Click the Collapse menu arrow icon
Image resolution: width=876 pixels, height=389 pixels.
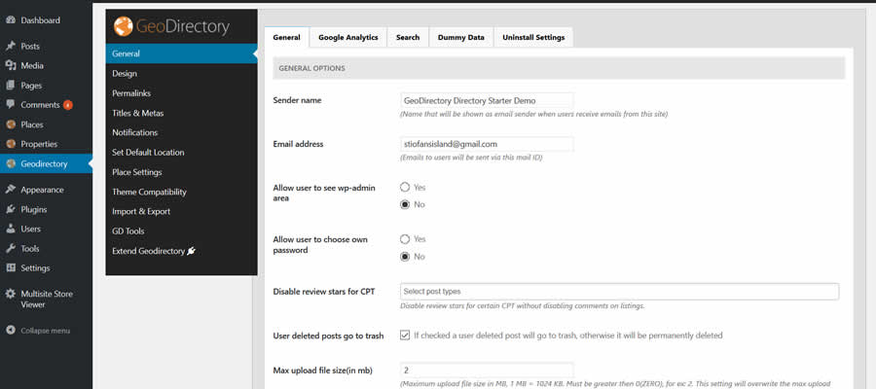[10, 331]
